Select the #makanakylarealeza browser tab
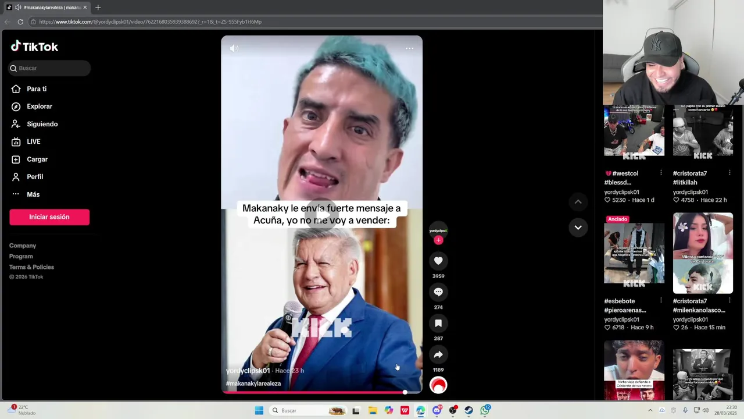This screenshot has height=419, width=744. [x=46, y=7]
